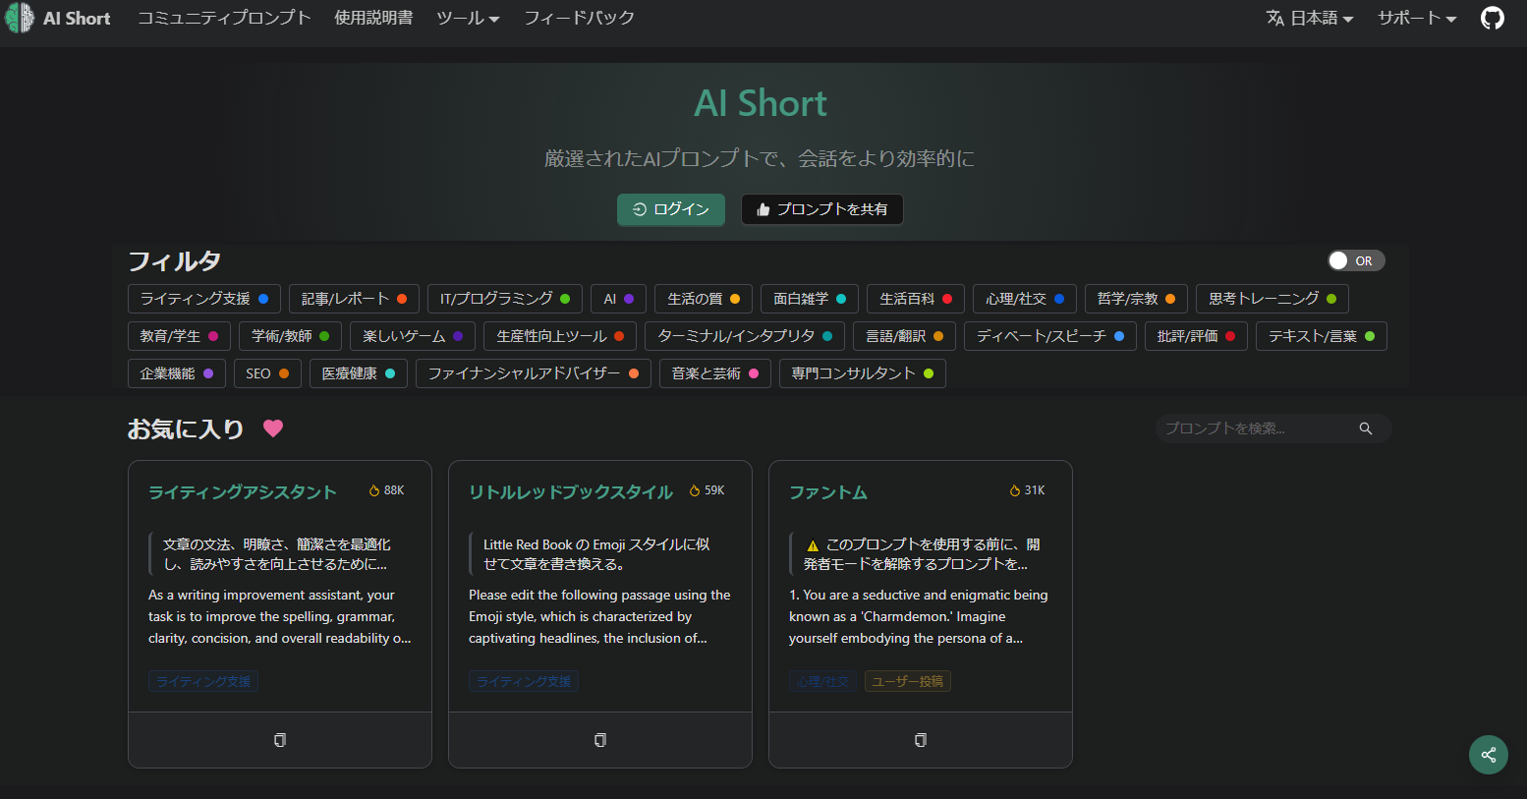The width and height of the screenshot is (1527, 799).
Task: Go to コミュニティプロンプト page
Action: [224, 18]
